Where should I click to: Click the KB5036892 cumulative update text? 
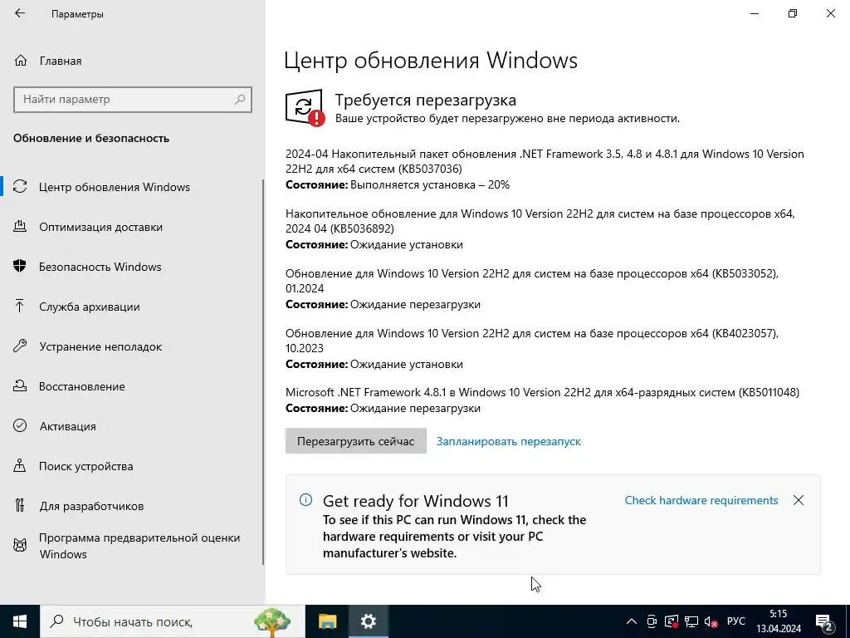540,221
